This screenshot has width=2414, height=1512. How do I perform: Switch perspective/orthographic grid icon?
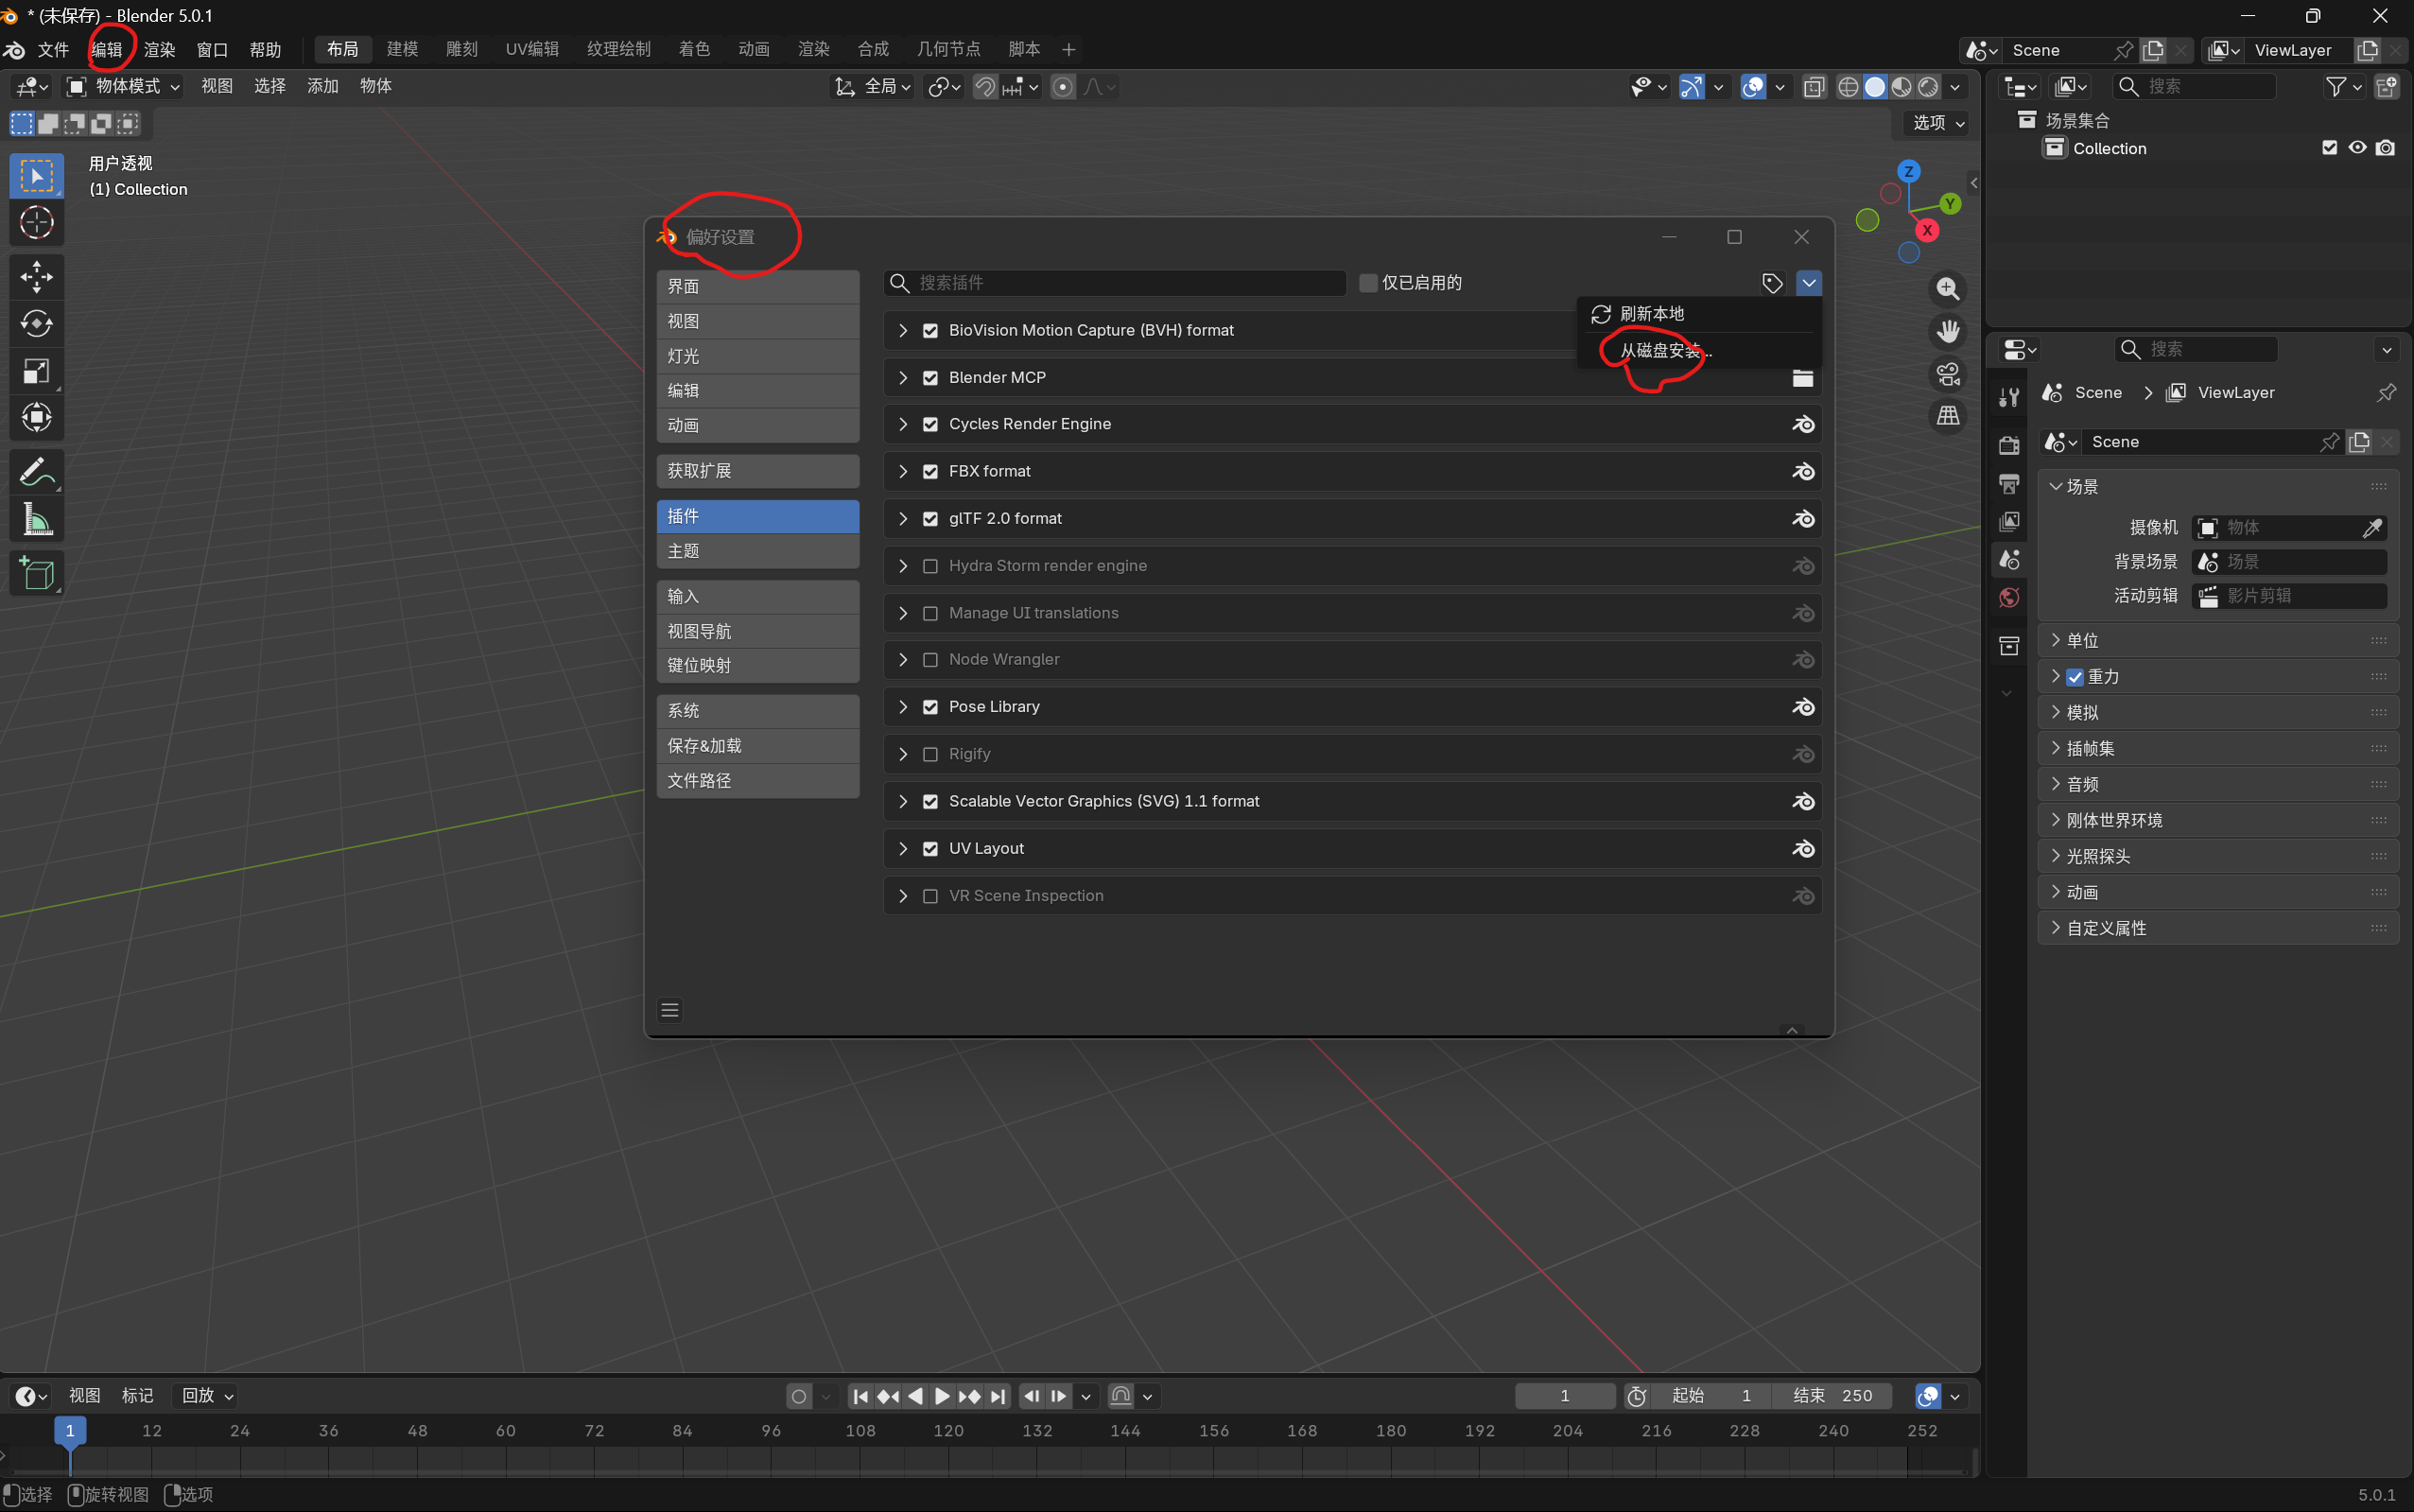[x=1948, y=416]
